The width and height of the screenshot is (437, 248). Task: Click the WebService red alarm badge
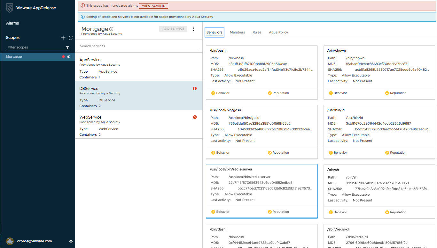click(x=195, y=117)
